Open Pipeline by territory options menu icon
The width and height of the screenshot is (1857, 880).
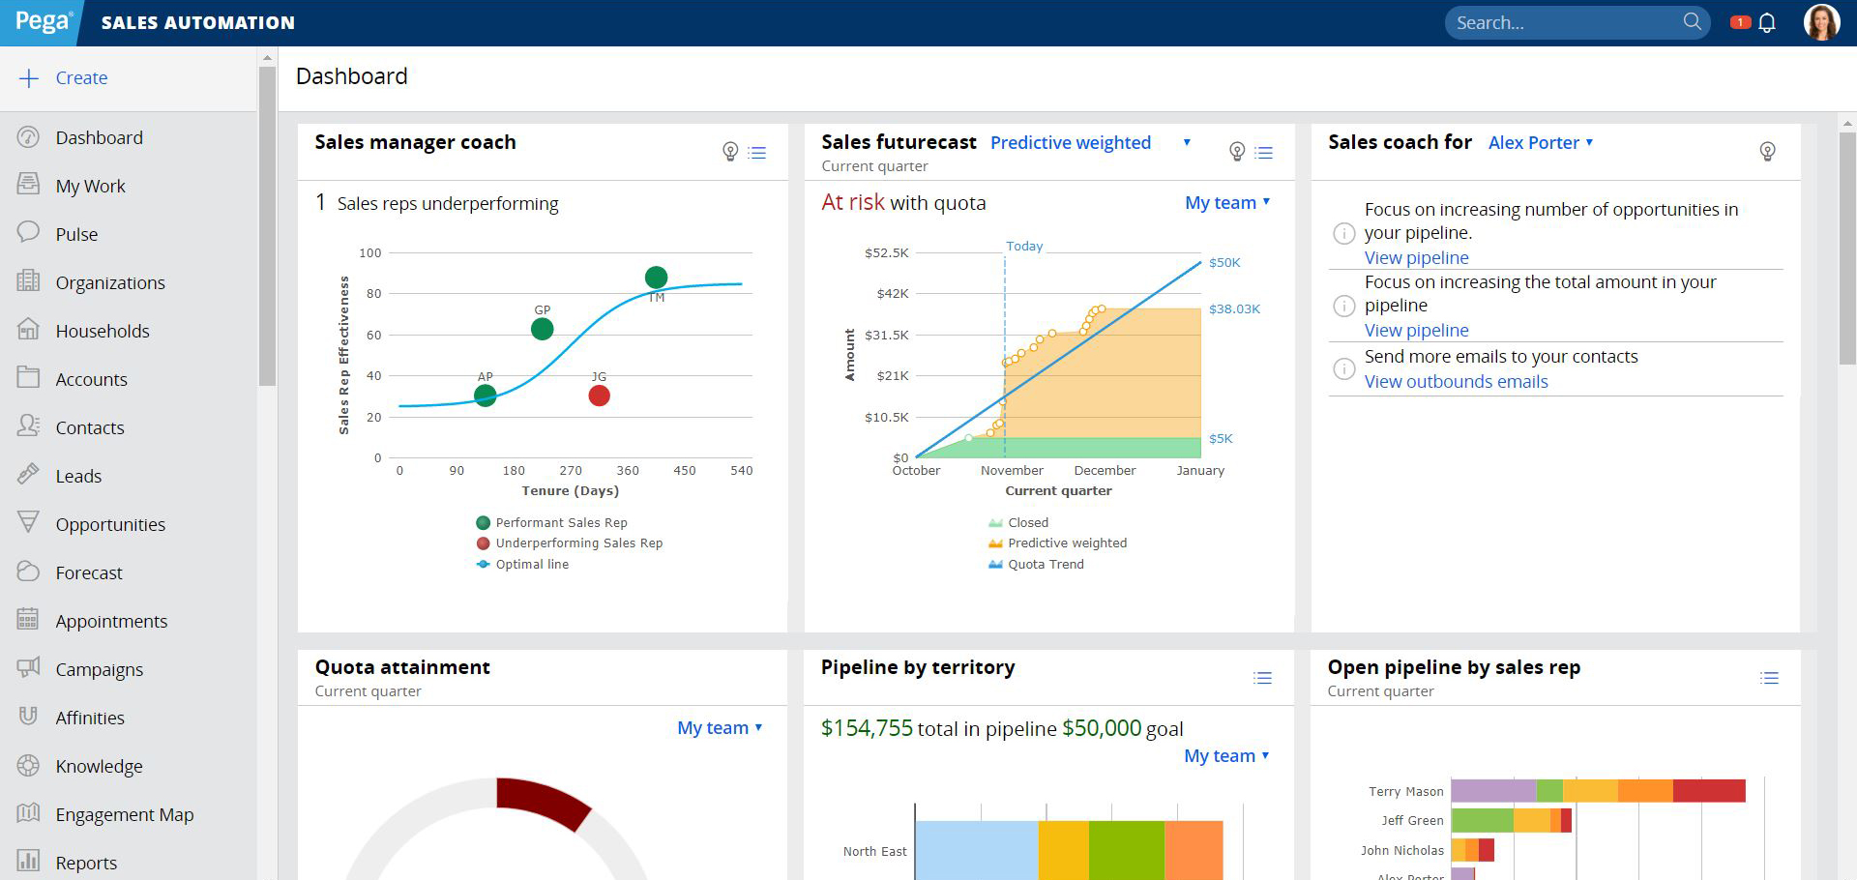pyautogui.click(x=1262, y=679)
